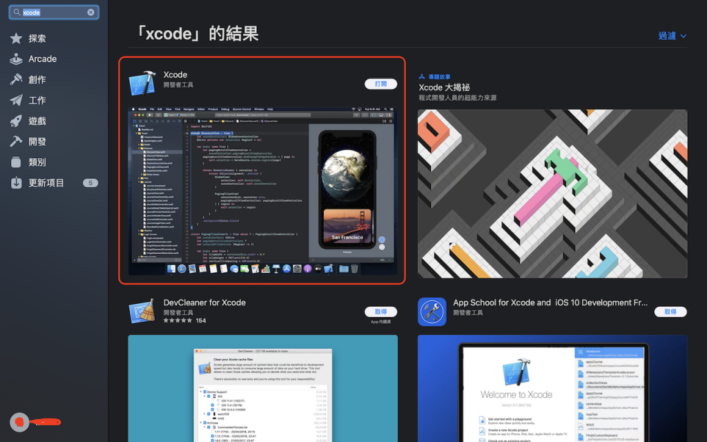Open the Xcode editor screenshot preview
The width and height of the screenshot is (707, 442).
tap(263, 191)
